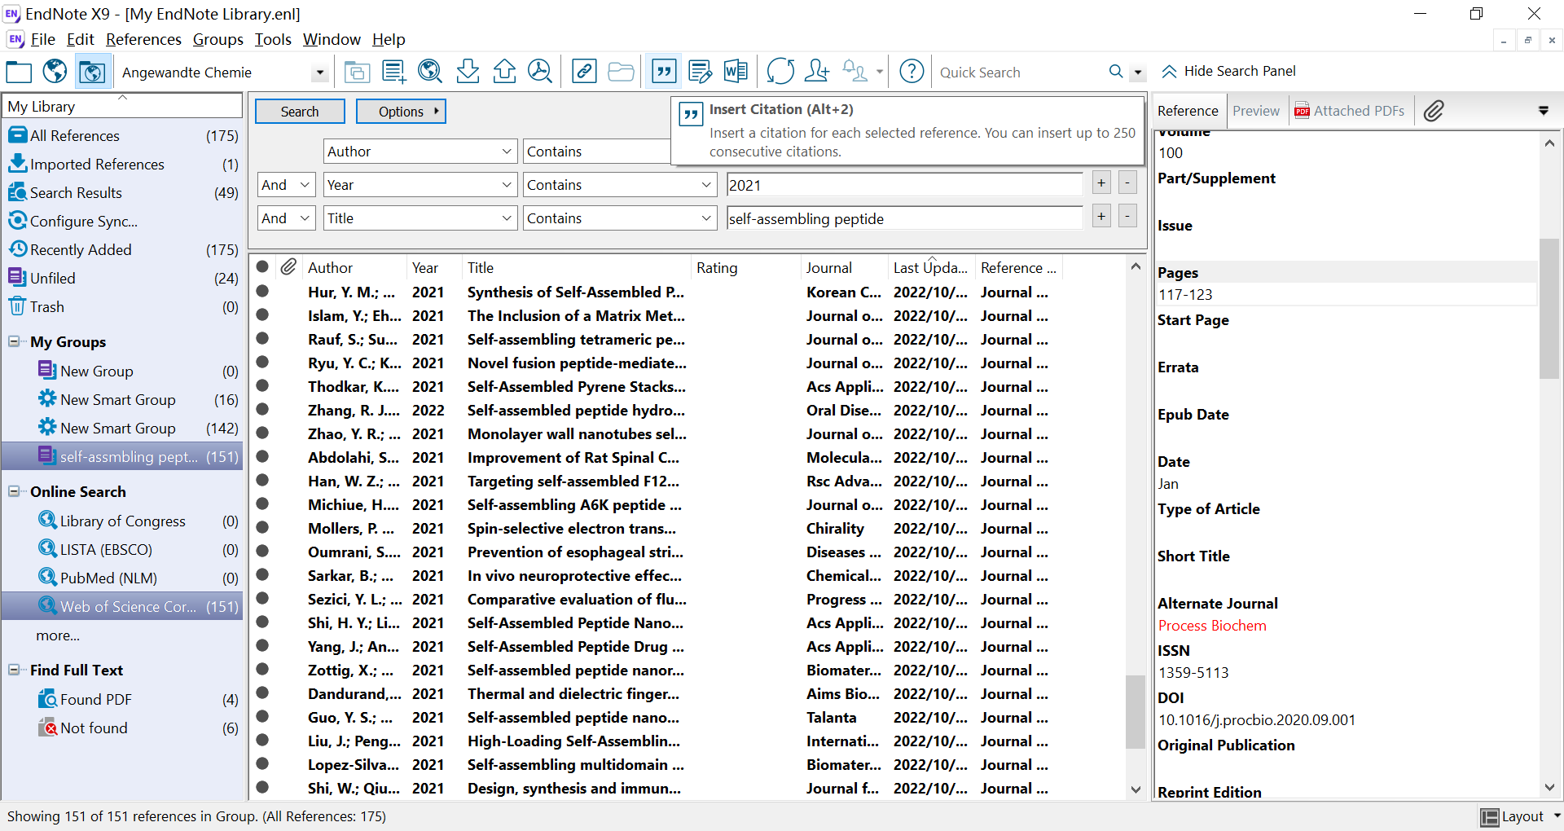Click the read/unread dot column header
Image resolution: width=1564 pixels, height=831 pixels.
262,266
